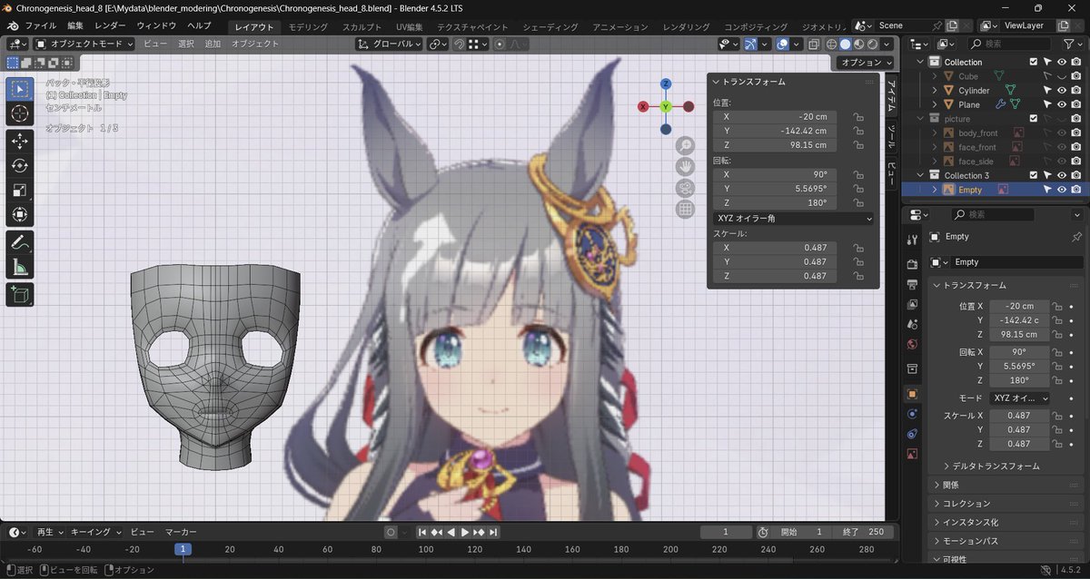Viewport: 1090px width, 579px height.
Task: Open timeline Marker (マーカー) menu
Action: pyautogui.click(x=182, y=532)
